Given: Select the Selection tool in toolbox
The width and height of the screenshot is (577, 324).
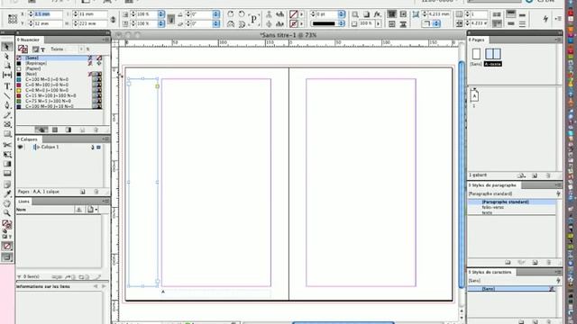Looking at the screenshot, I should pyautogui.click(x=7, y=47).
